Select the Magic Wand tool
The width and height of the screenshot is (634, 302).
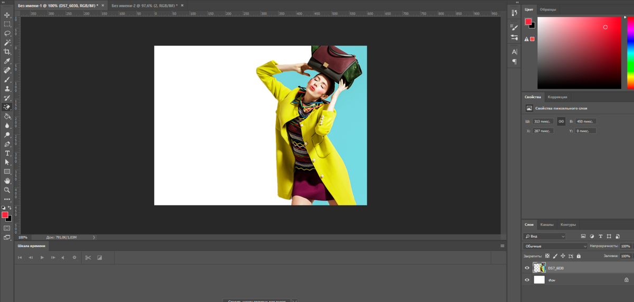tap(7, 42)
